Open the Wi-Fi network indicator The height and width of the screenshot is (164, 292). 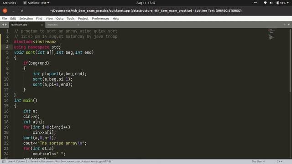[x=265, y=3]
